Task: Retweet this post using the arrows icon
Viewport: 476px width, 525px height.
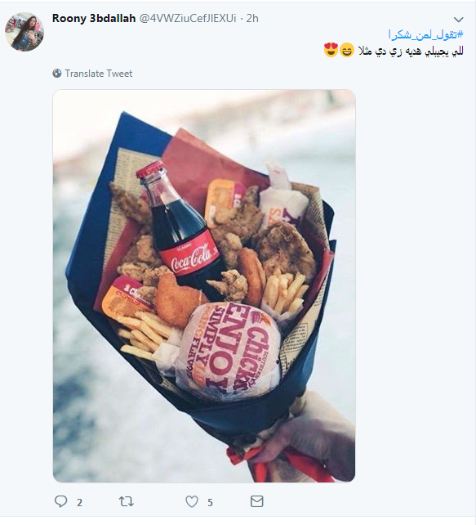Action: point(127,501)
